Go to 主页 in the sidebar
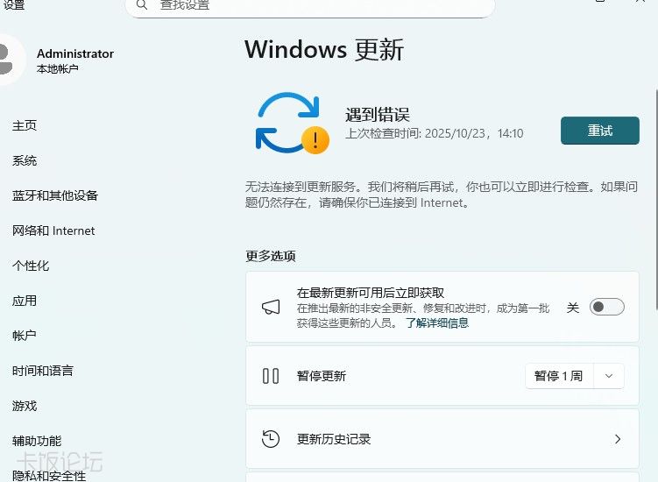 tap(25, 125)
